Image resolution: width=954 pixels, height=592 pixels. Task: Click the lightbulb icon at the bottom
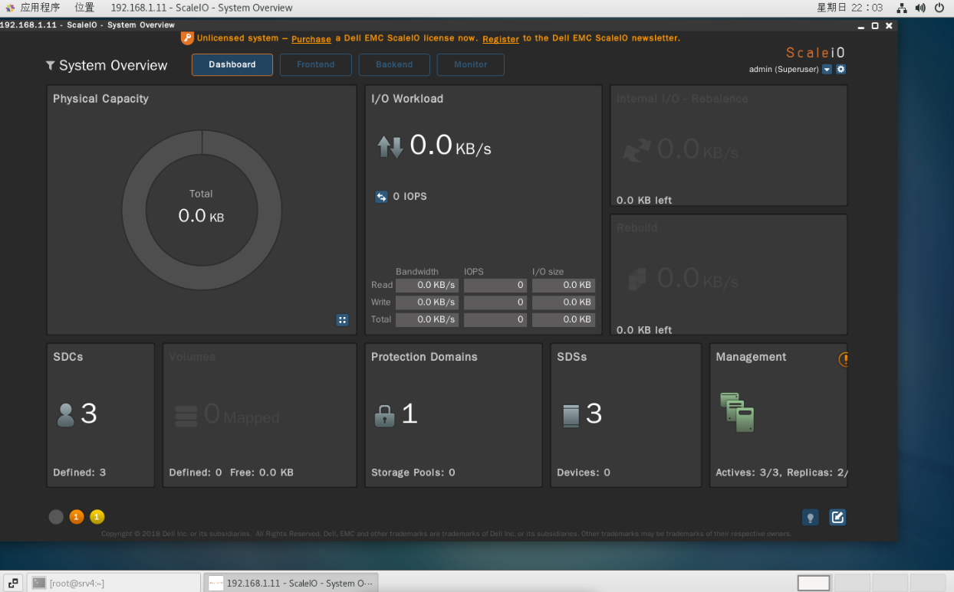pyautogui.click(x=810, y=518)
